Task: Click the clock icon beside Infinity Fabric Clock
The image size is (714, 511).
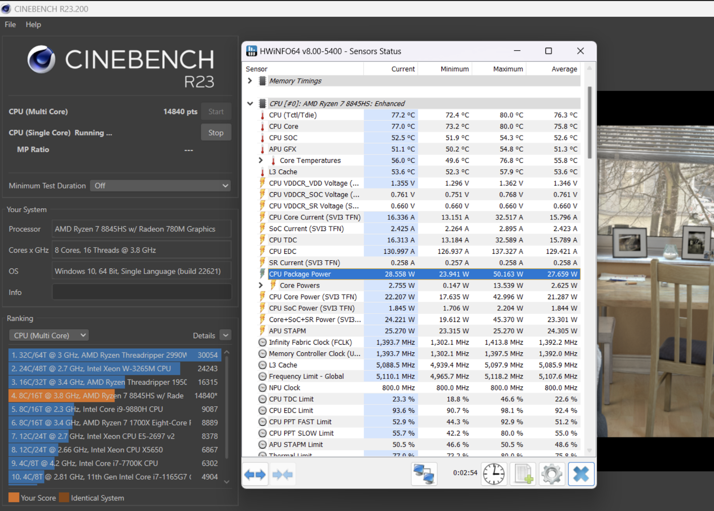Action: click(262, 342)
